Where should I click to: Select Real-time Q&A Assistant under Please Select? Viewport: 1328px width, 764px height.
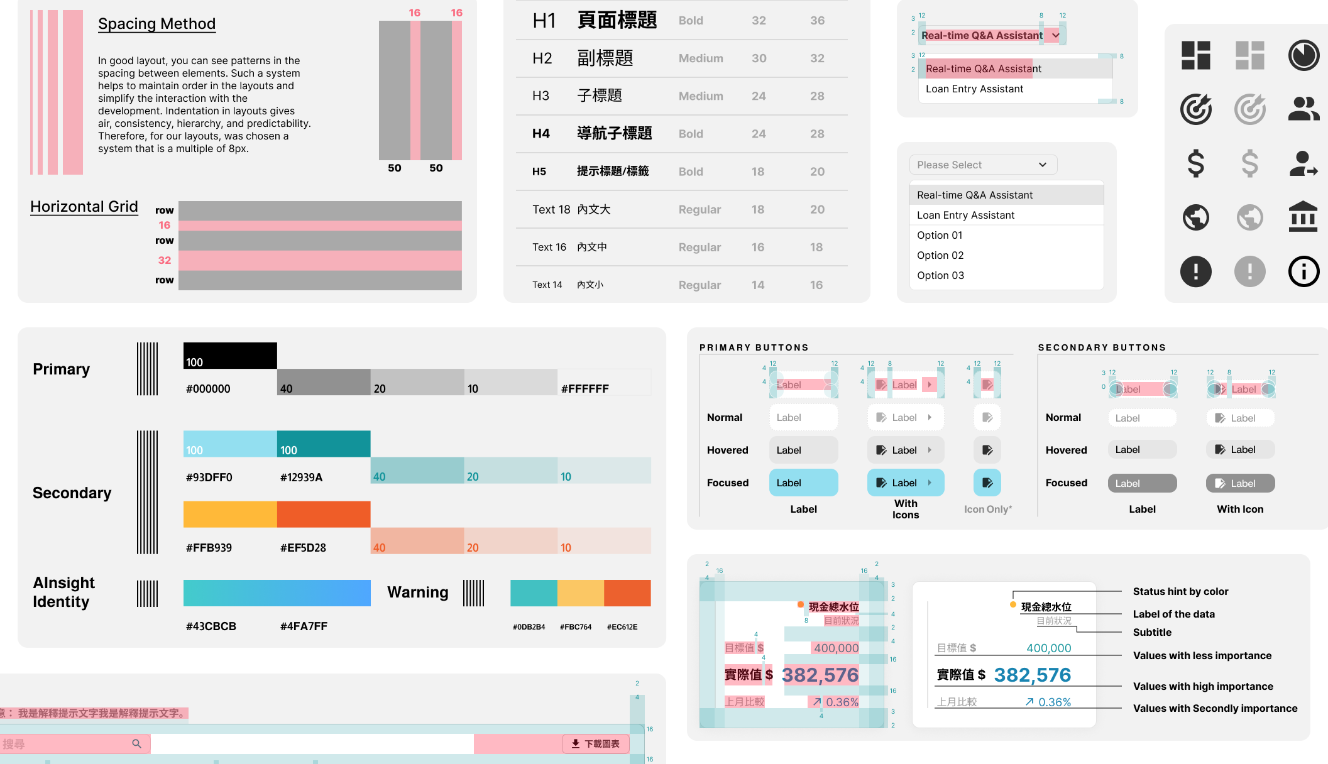tap(1006, 195)
